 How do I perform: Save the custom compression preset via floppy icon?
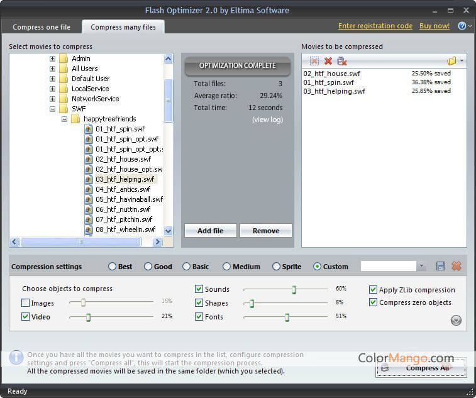click(x=440, y=266)
